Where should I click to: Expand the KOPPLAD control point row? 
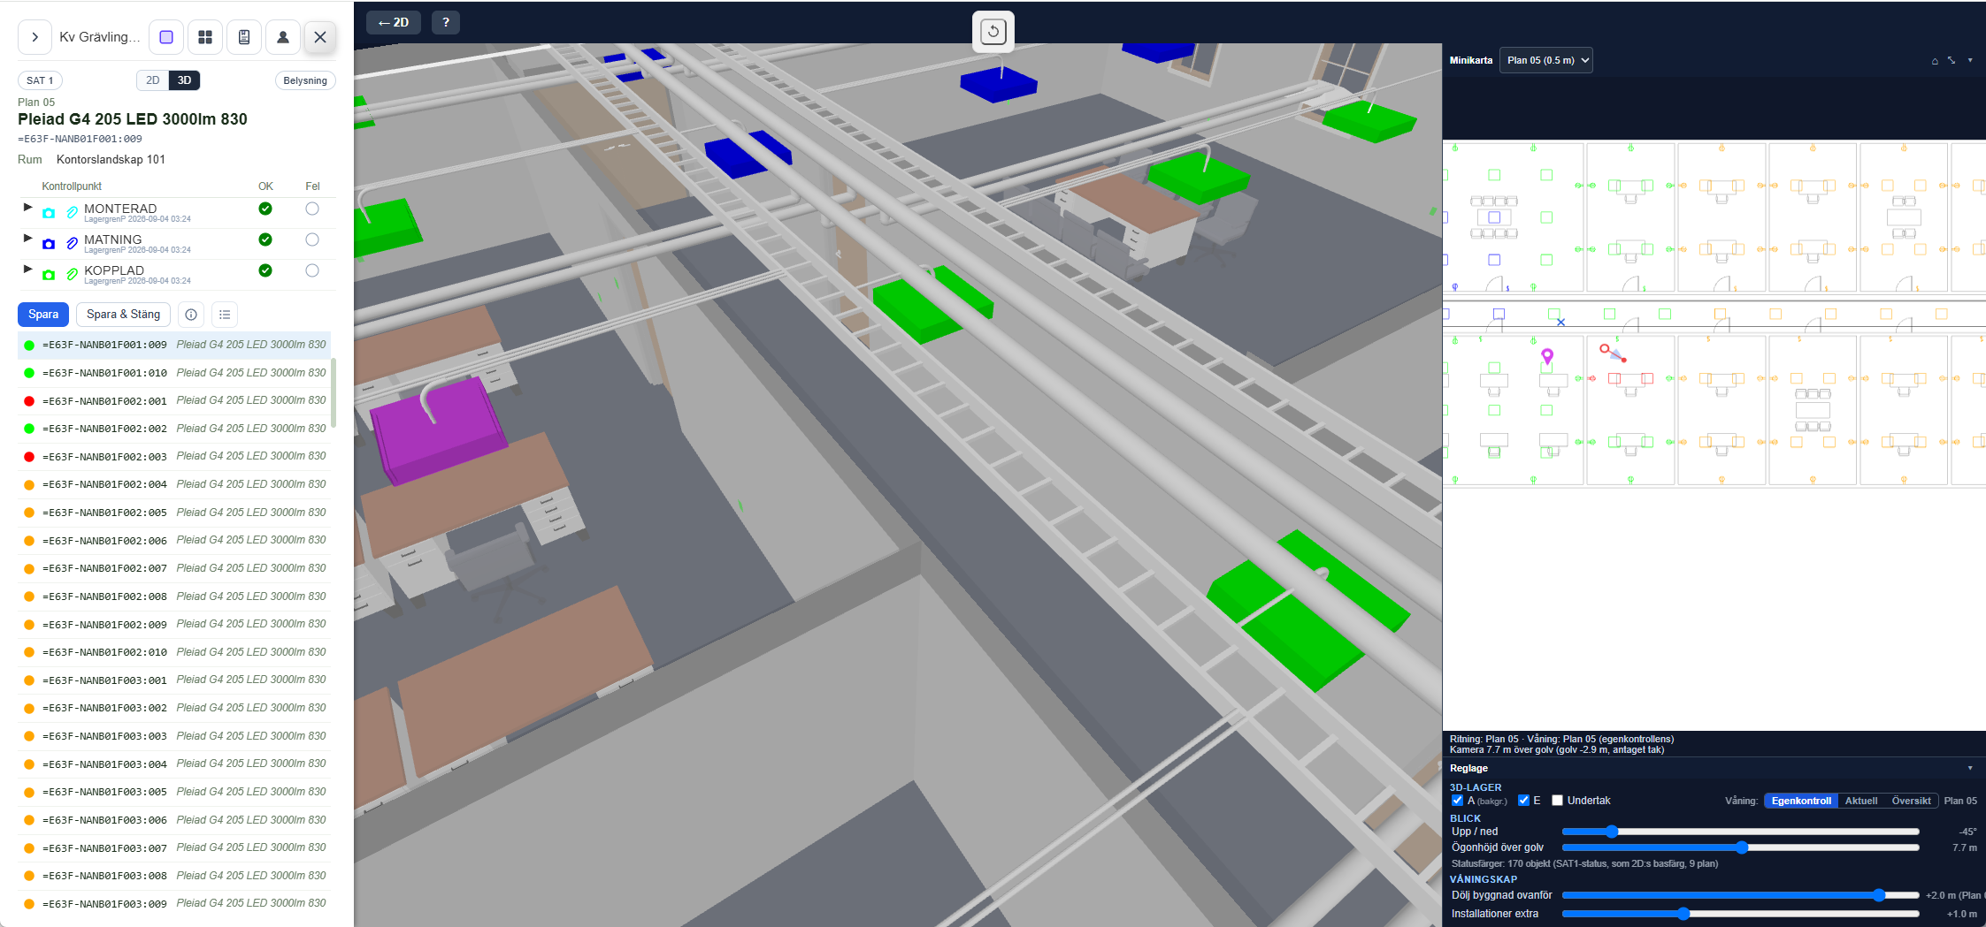[x=27, y=269]
